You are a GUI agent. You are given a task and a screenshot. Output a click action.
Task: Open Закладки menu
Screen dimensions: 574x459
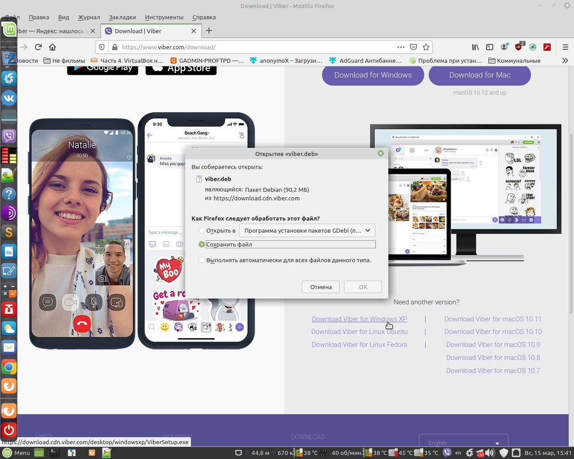coord(122,17)
